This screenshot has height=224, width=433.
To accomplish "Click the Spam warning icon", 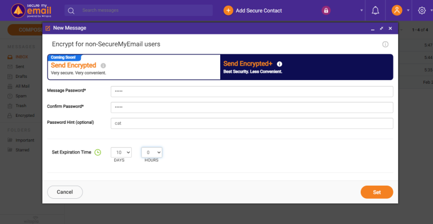I will point(10,96).
